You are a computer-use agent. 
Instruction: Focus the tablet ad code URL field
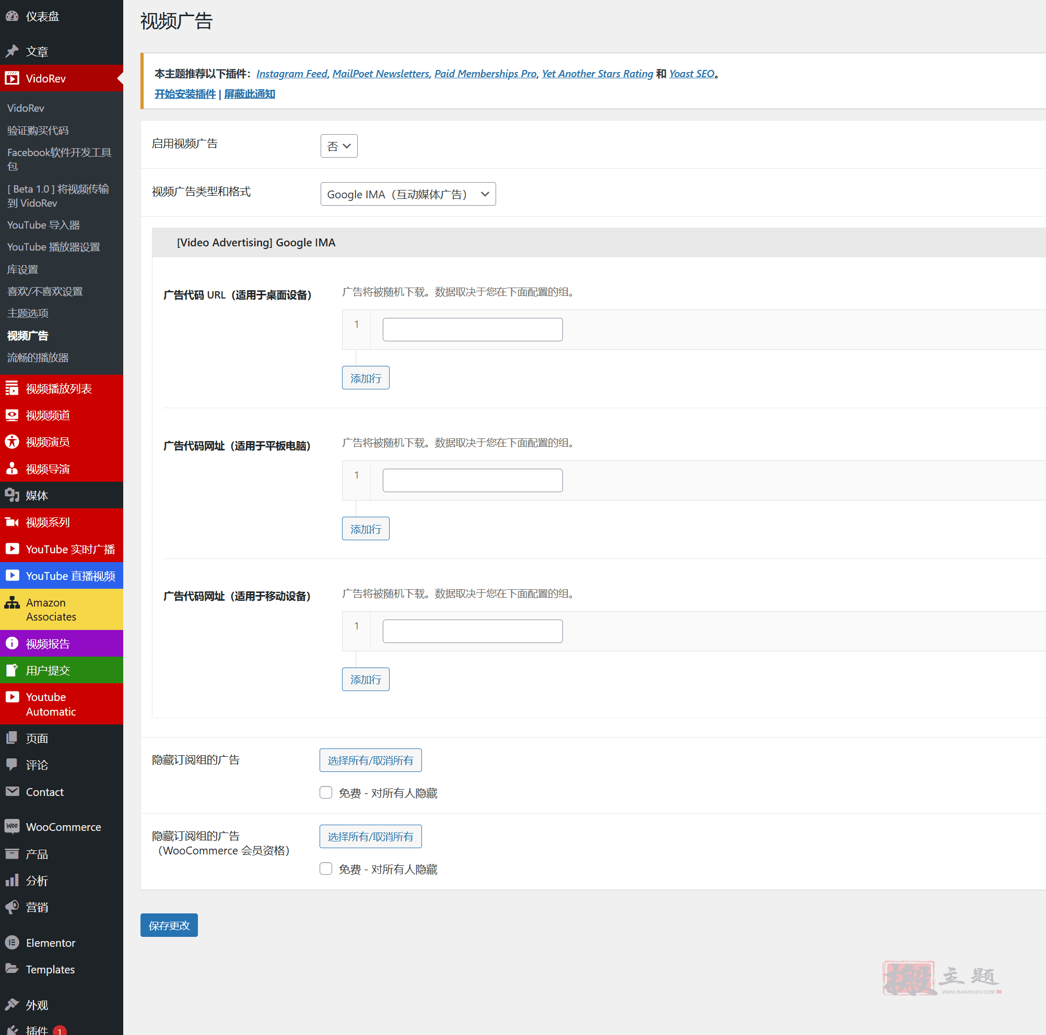click(x=473, y=480)
